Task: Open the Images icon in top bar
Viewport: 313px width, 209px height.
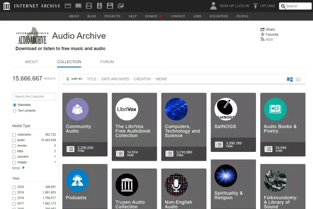Action: coord(121,6)
